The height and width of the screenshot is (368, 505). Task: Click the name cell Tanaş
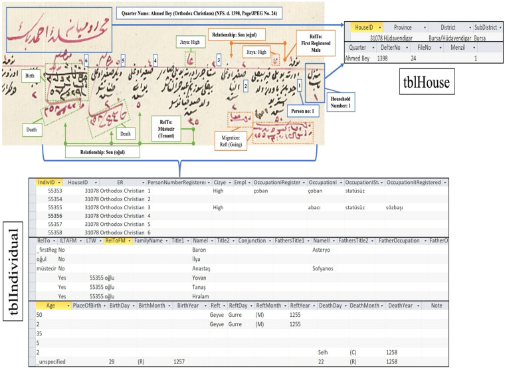click(199, 287)
